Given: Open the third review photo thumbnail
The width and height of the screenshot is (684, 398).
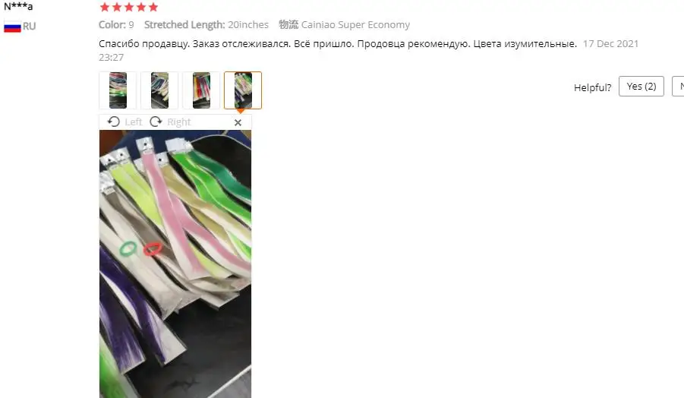Looking at the screenshot, I should pos(201,90).
